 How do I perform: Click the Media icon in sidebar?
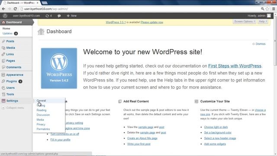[x=3, y=48]
